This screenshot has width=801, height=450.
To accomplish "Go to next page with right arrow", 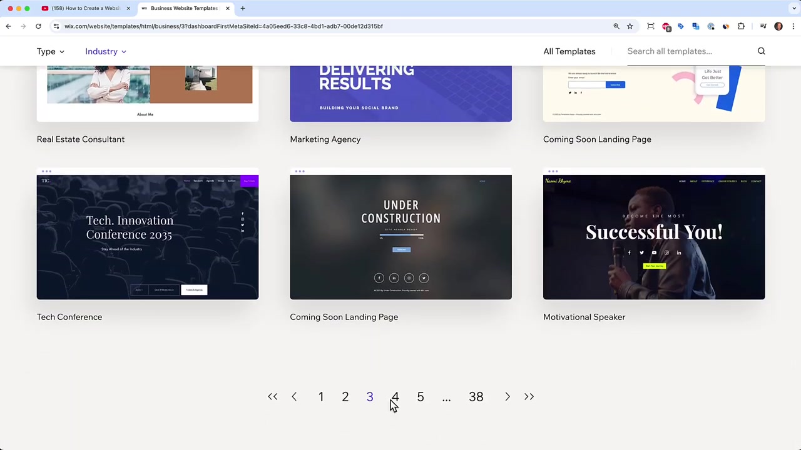I will 508,397.
